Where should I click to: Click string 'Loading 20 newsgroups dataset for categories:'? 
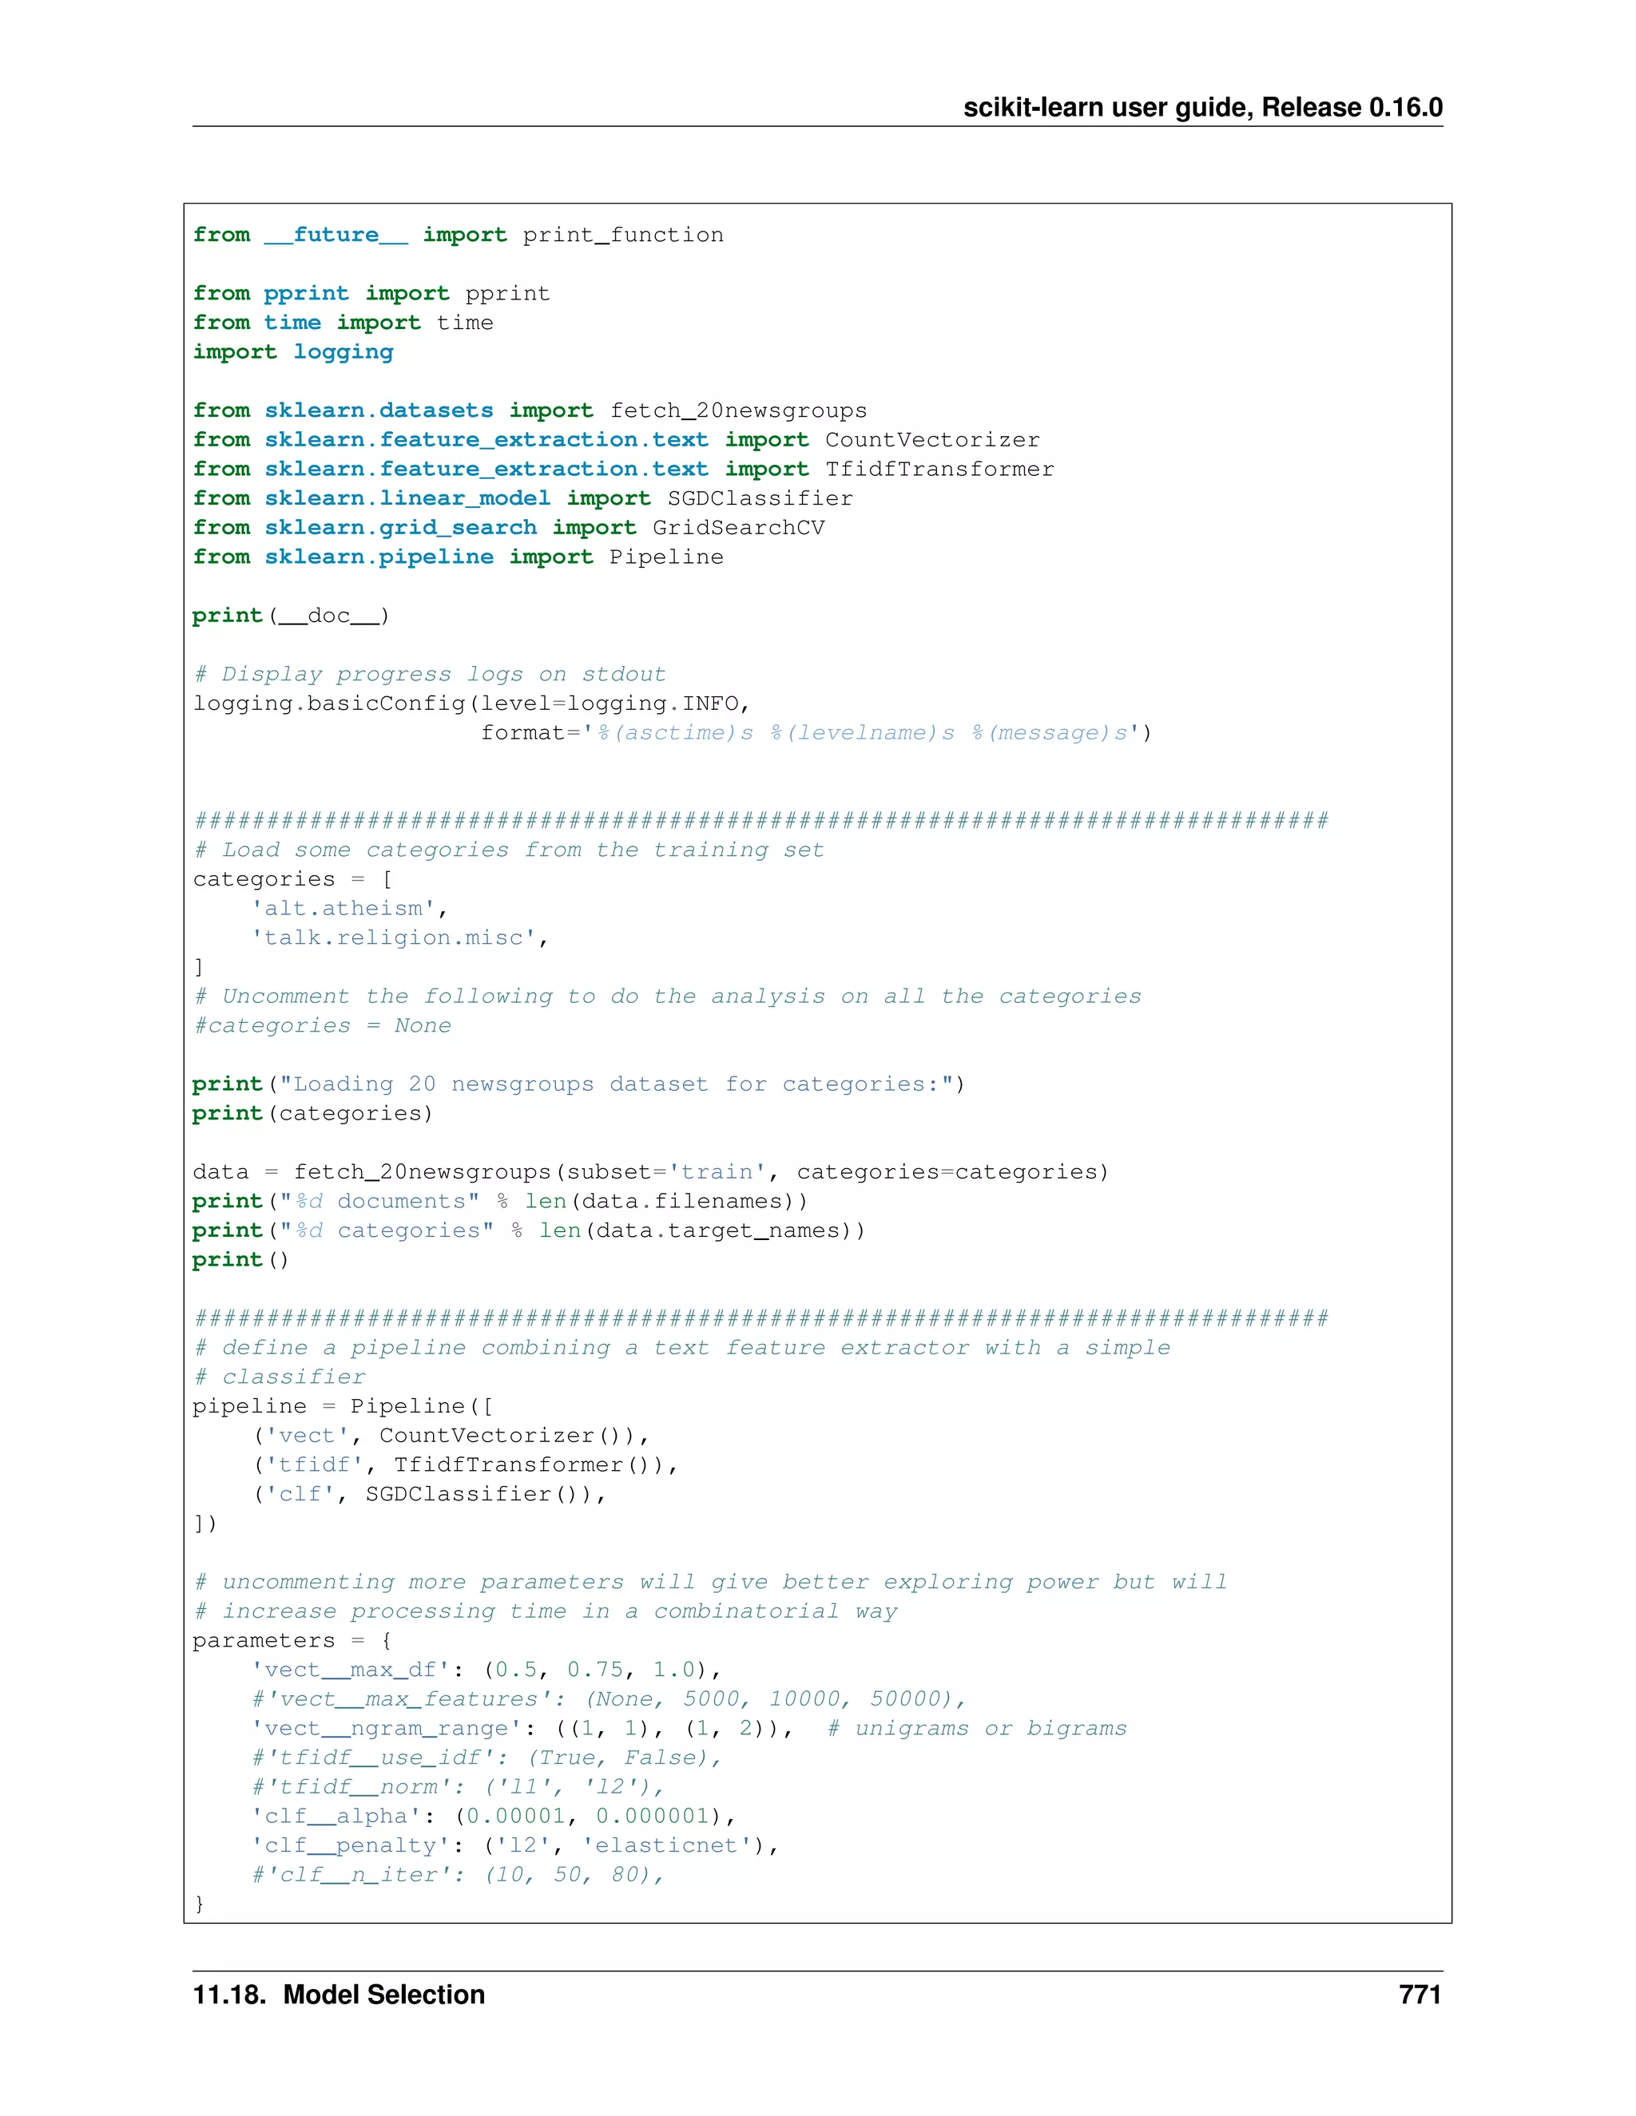(x=617, y=1085)
